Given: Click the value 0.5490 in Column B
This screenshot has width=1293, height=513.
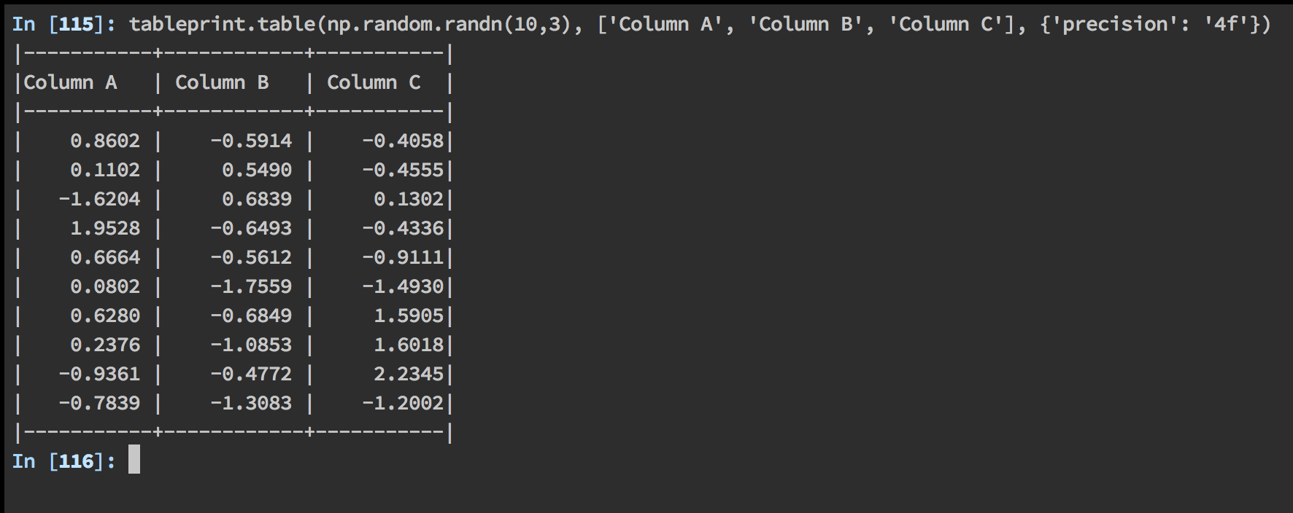Looking at the screenshot, I should (257, 170).
